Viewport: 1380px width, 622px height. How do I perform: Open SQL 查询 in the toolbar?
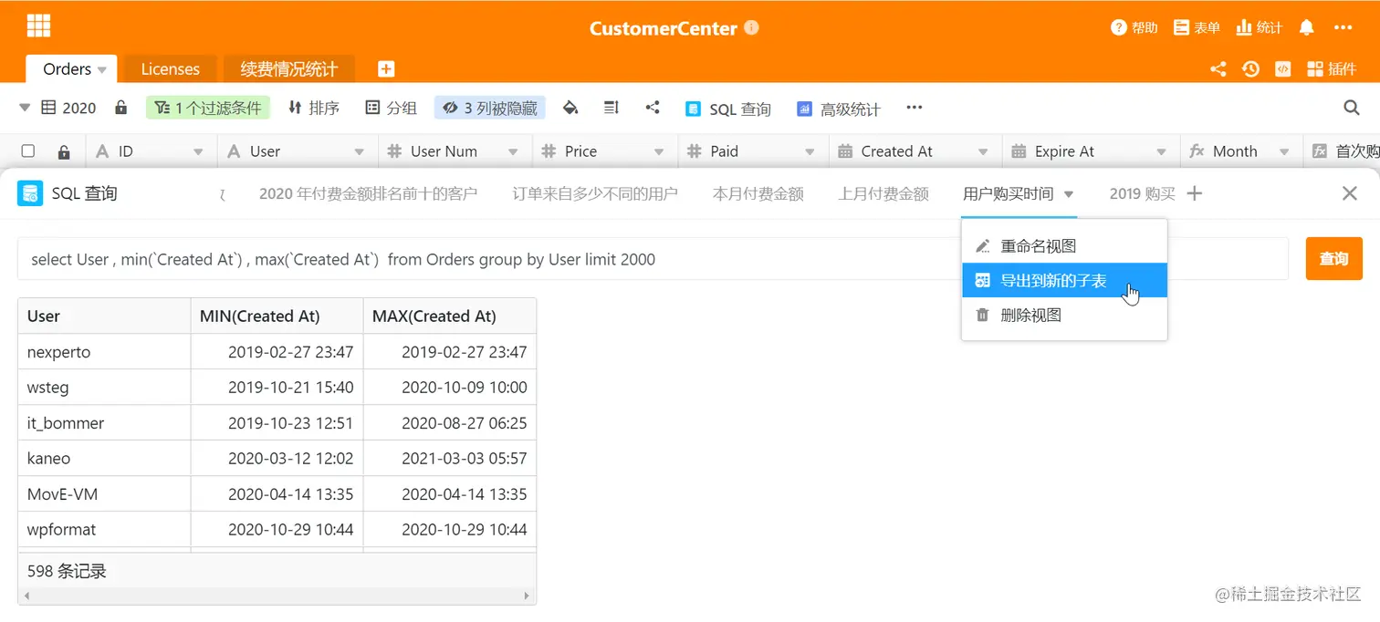click(x=728, y=109)
